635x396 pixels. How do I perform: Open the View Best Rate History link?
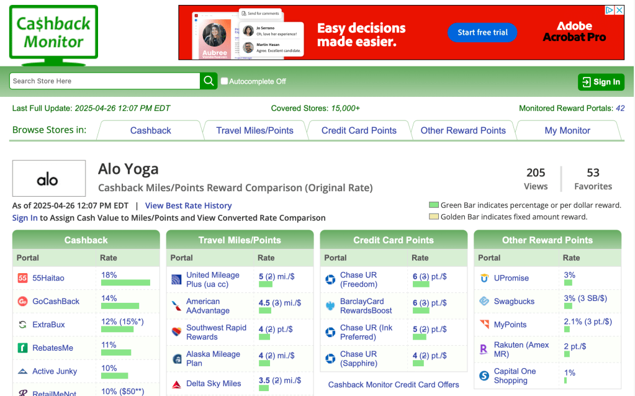pyautogui.click(x=188, y=205)
